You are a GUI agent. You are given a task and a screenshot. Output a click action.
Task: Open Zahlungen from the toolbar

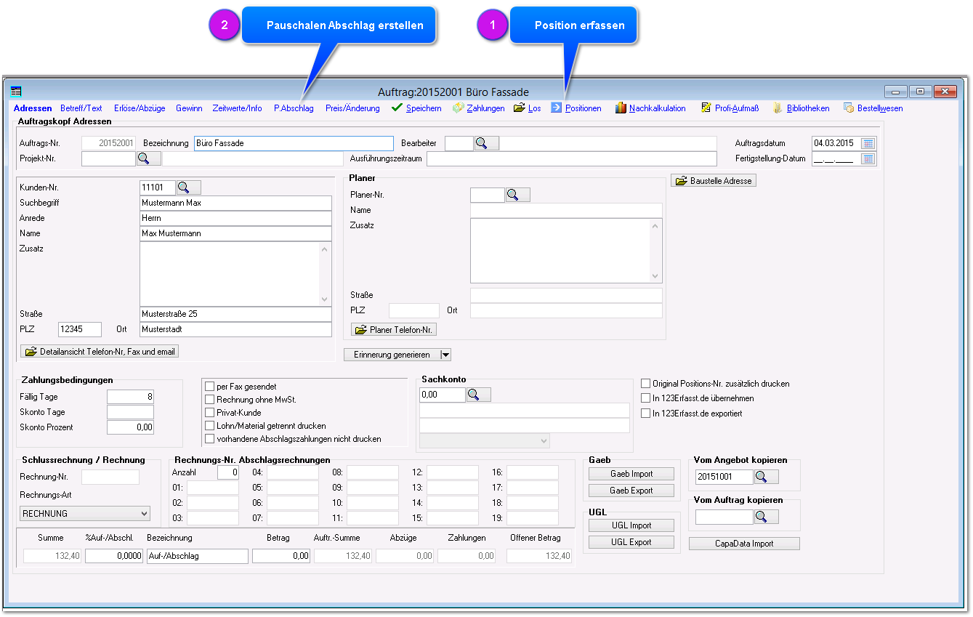pos(478,108)
